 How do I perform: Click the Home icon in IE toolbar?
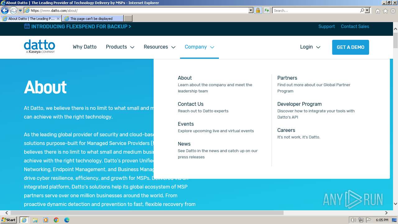tap(377, 11)
